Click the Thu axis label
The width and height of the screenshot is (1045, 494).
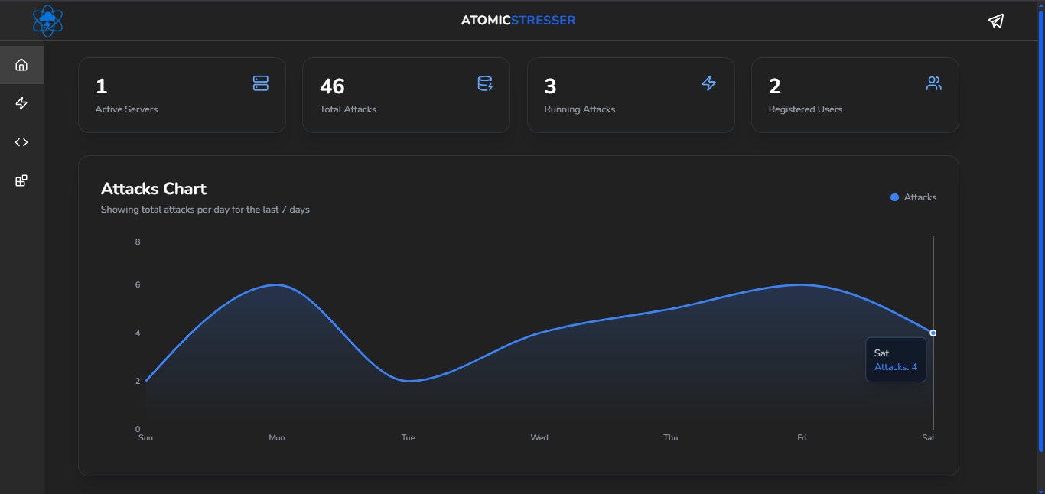click(671, 438)
